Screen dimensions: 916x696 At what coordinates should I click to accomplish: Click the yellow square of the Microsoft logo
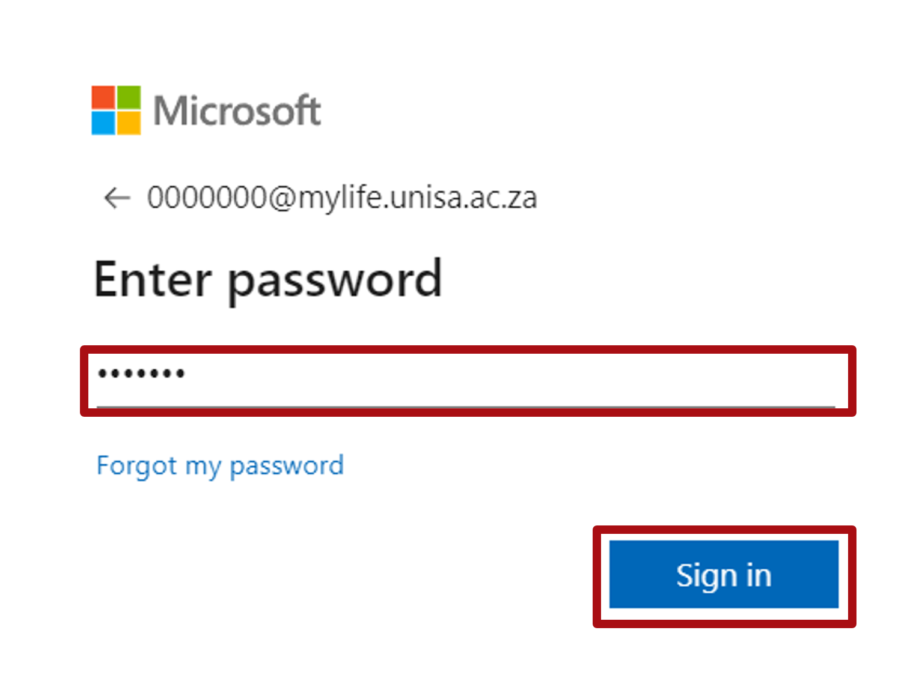(x=129, y=123)
